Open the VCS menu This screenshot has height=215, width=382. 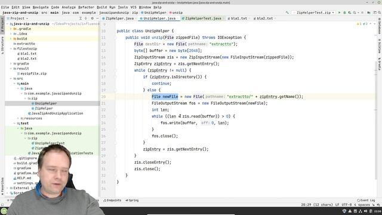pyautogui.click(x=133, y=7)
